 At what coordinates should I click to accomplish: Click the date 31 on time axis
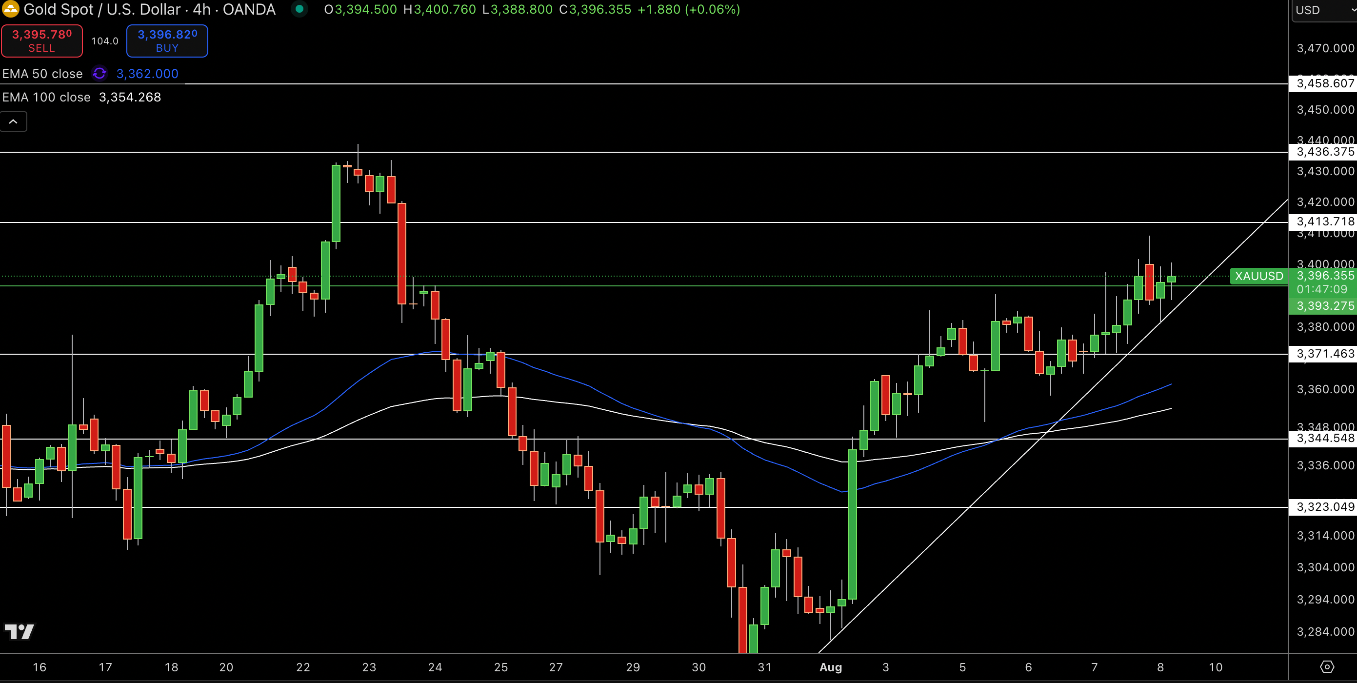click(x=764, y=667)
